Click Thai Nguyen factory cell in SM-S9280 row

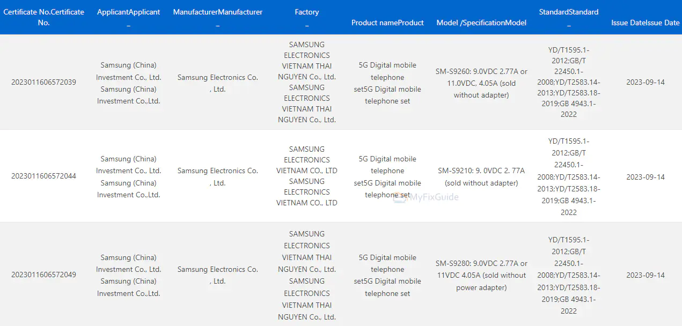click(306, 275)
